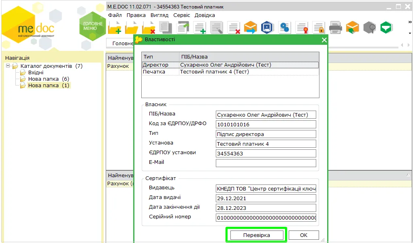Click the delete folder icon with red X
The width and height of the screenshot is (413, 243).
tap(149, 28)
